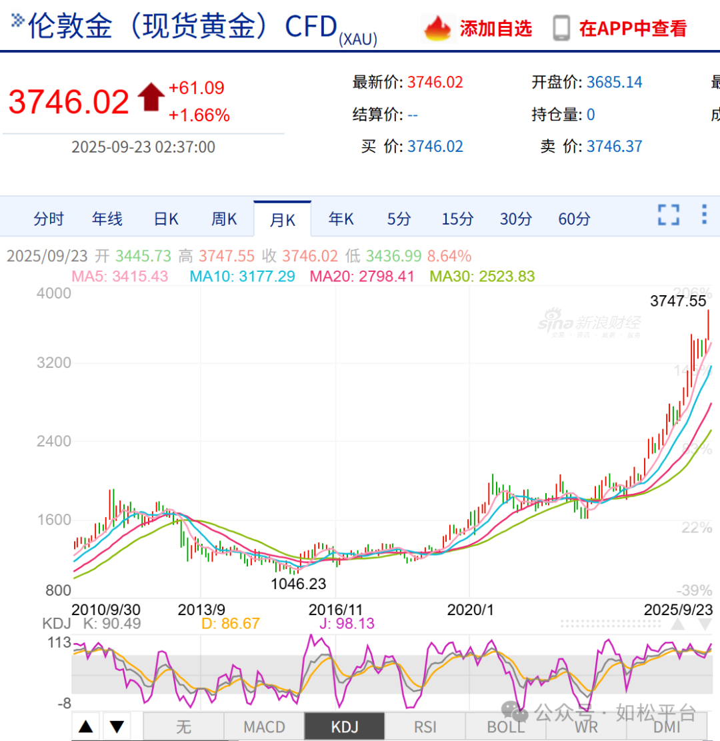Viewport: 720px width, 741px height.
Task: Click the MA10: 3177.29 legend
Action: coord(242,276)
